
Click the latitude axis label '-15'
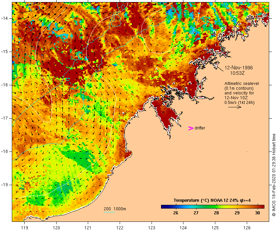coord(4,52)
